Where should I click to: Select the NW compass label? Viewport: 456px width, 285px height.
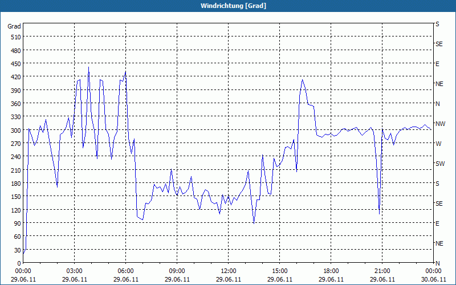(440, 124)
